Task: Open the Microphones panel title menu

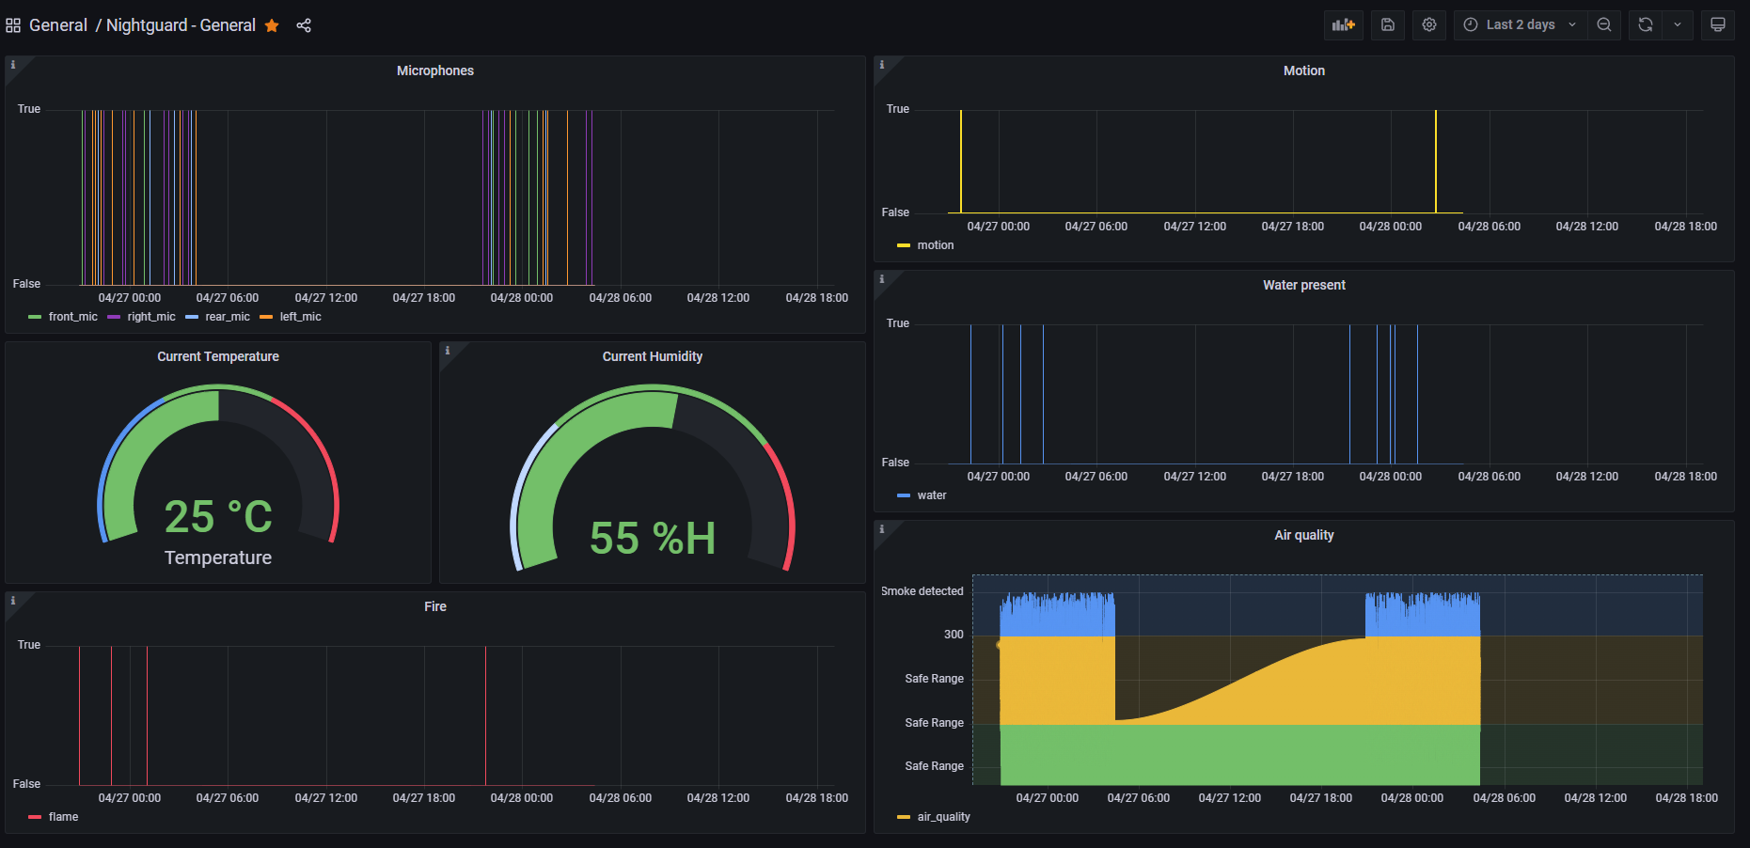Action: (x=435, y=71)
